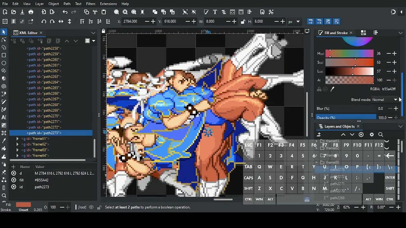Viewport: 406px width, 228px height.
Task: Open the File menu
Action: click(5, 4)
